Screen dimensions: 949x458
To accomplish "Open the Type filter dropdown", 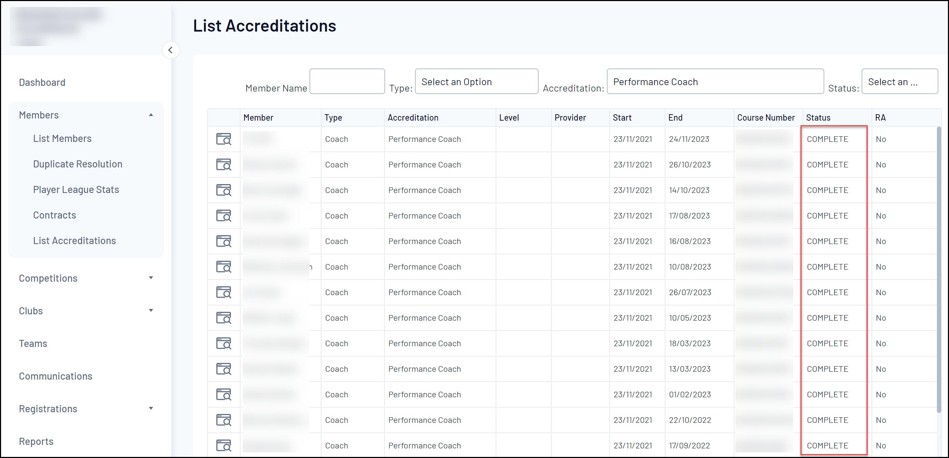I will tap(476, 82).
